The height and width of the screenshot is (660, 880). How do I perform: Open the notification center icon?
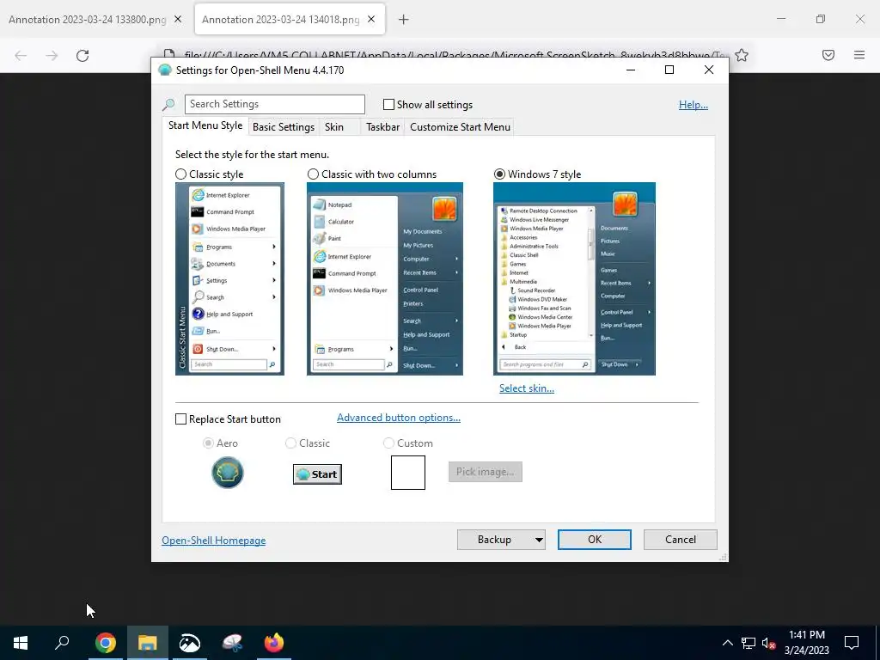(x=852, y=643)
